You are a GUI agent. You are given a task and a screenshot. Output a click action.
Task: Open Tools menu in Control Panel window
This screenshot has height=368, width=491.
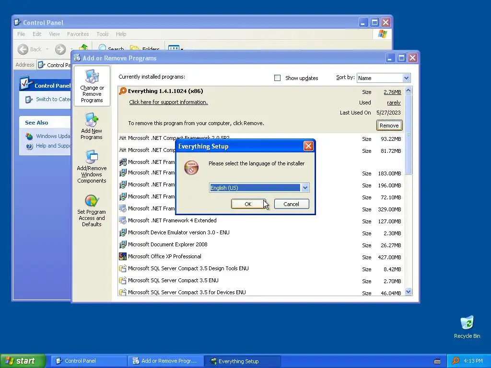[x=103, y=34]
